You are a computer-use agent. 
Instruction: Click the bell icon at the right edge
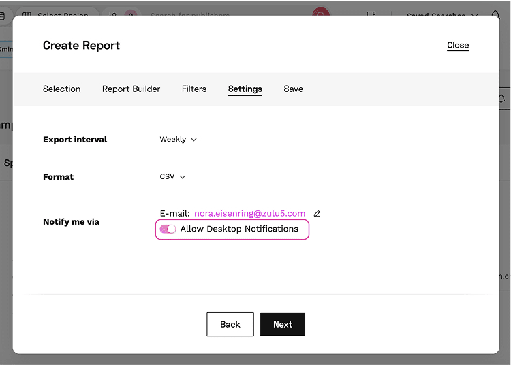pos(502,99)
